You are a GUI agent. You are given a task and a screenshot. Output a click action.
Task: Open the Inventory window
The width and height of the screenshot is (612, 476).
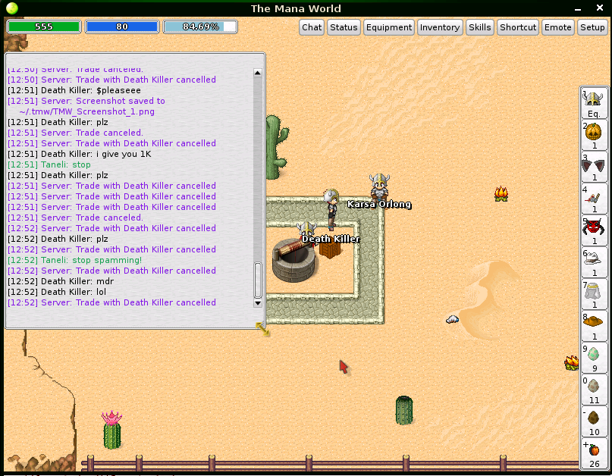point(440,27)
